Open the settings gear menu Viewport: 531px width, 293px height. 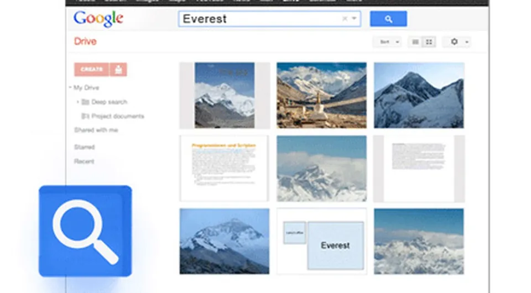(x=457, y=42)
